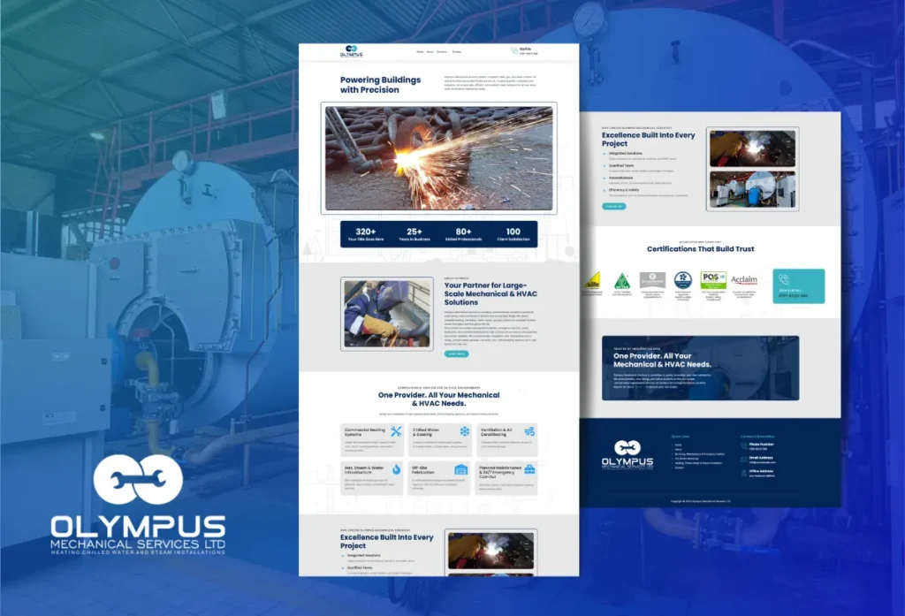Viewport: 905px width, 616px height.
Task: Go to Contact in the top navigation
Action: click(457, 51)
